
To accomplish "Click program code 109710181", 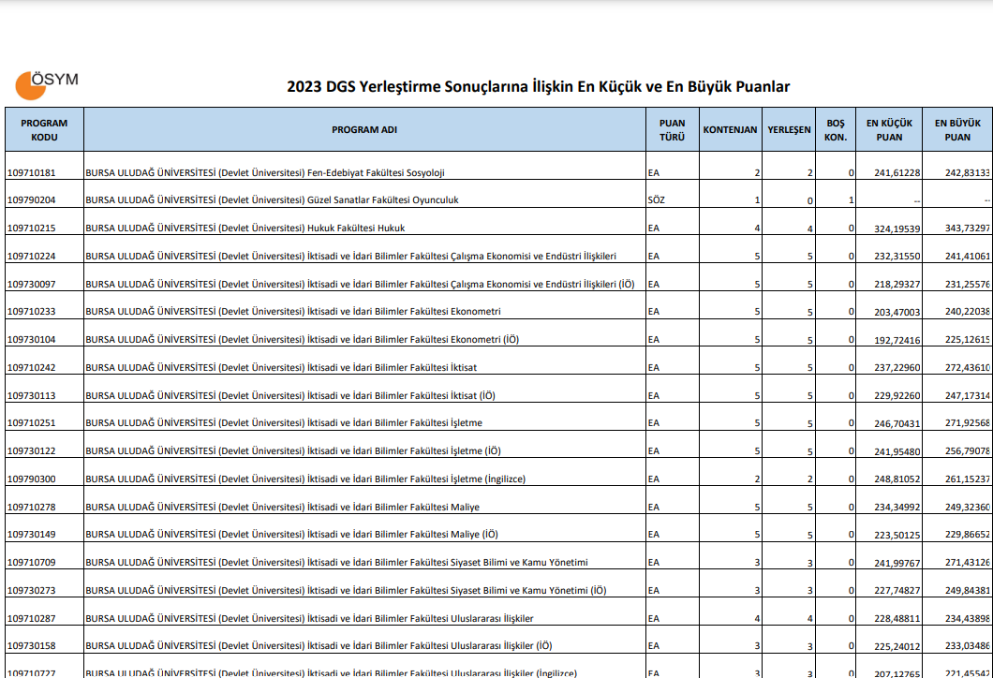I will pos(31,172).
